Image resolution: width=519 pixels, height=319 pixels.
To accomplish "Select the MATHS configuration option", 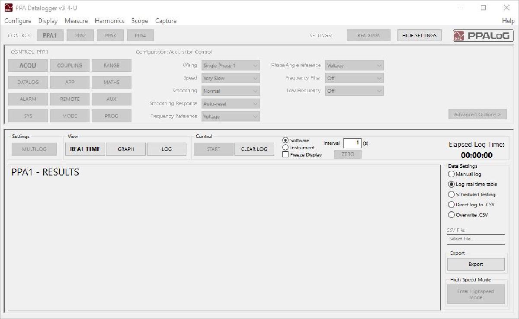I will pyautogui.click(x=111, y=82).
